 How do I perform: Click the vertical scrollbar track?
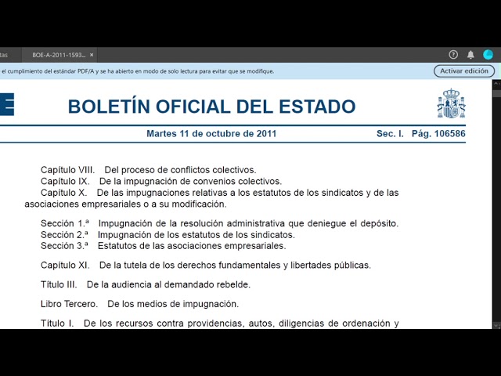tap(496, 204)
